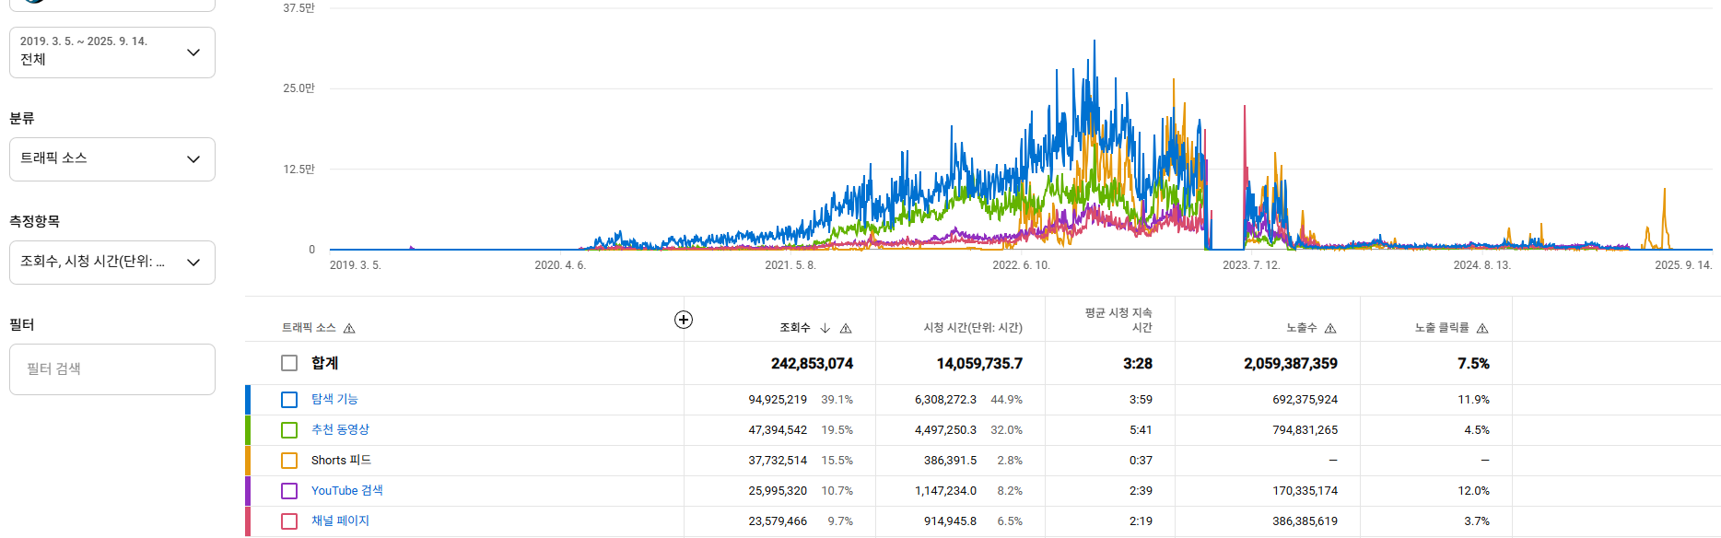Tick the 합계 total row checkbox
Viewport: 1721px width, 538px height.
pyautogui.click(x=289, y=363)
